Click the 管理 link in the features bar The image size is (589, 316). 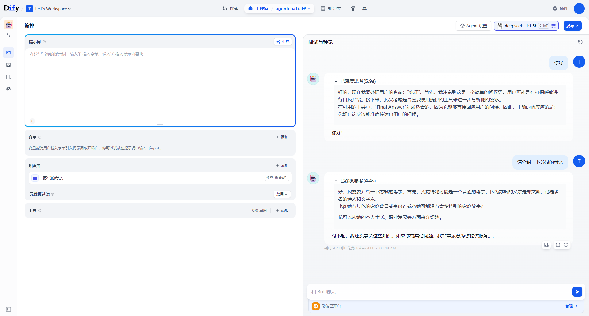click(x=569, y=306)
